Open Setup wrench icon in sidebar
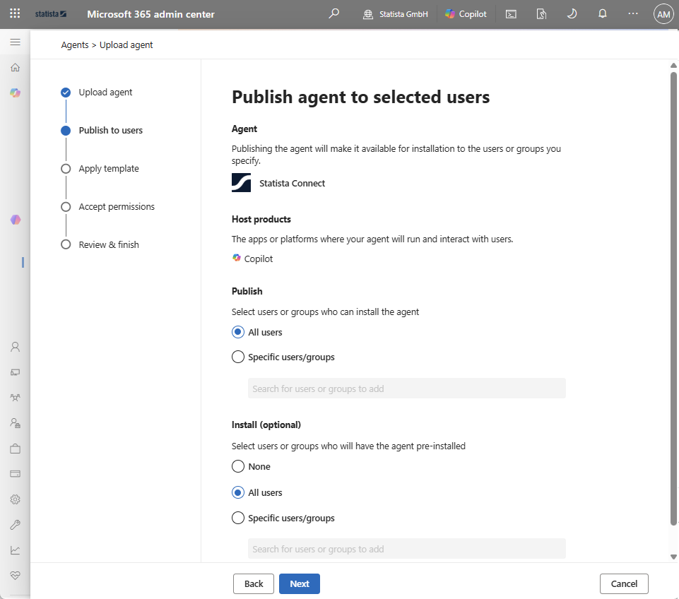The width and height of the screenshot is (679, 599). tap(15, 525)
